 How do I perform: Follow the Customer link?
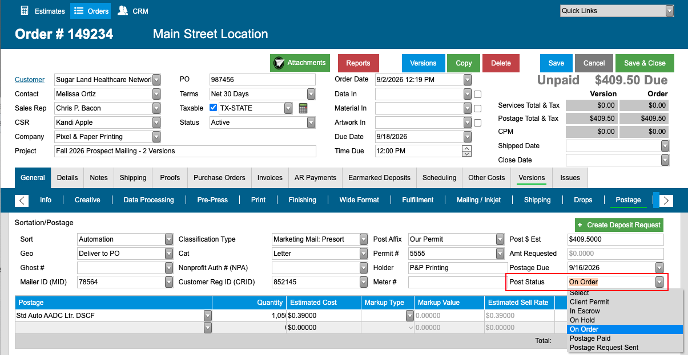click(x=30, y=80)
